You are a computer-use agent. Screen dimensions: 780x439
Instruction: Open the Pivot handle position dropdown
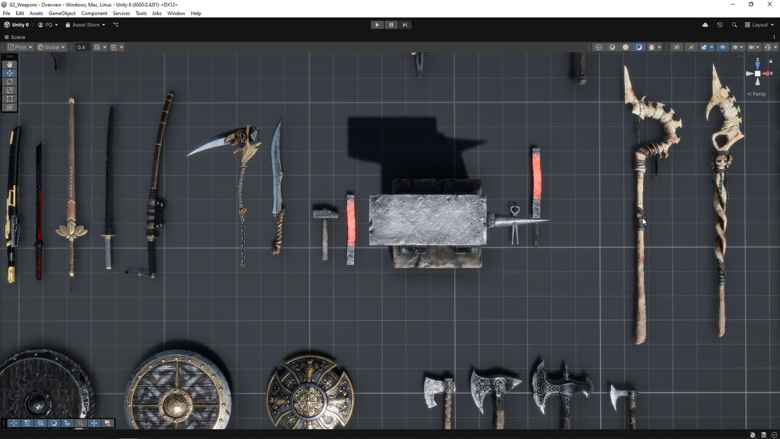[20, 47]
